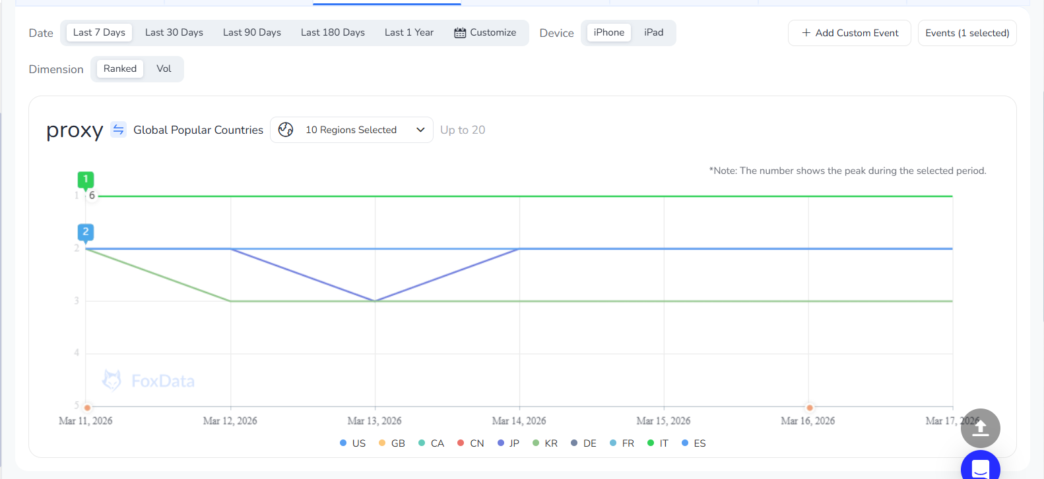Click the keyword swap arrows icon

118,130
